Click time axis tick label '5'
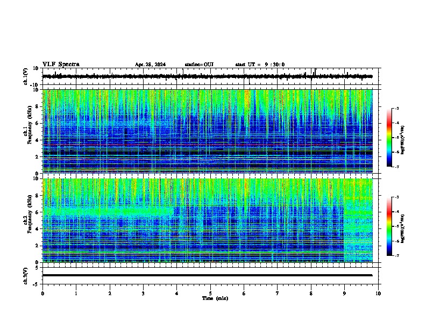This screenshot has width=426, height=329. pyautogui.click(x=210, y=294)
